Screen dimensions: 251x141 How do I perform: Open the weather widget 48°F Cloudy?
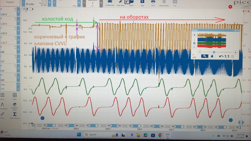pyautogui.click(x=6, y=133)
